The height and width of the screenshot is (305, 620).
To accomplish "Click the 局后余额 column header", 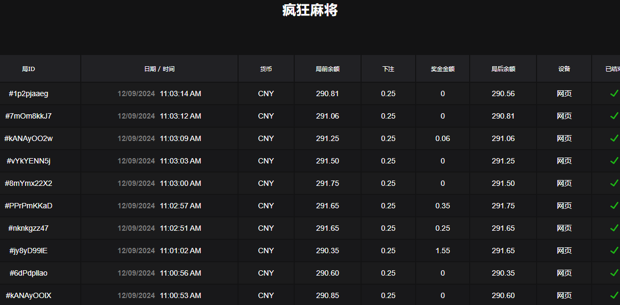I will (503, 69).
